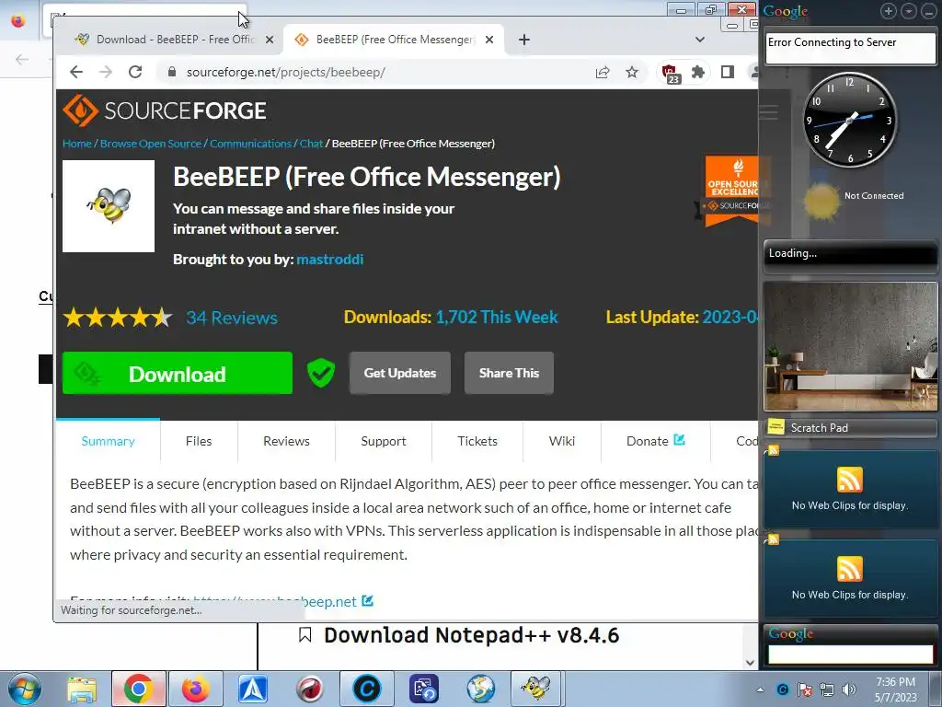Click the weather sun icon gadget

point(821,201)
